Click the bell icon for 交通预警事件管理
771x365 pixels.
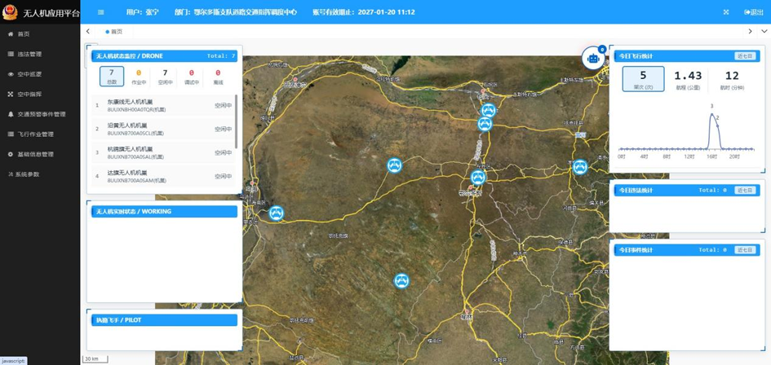point(11,114)
